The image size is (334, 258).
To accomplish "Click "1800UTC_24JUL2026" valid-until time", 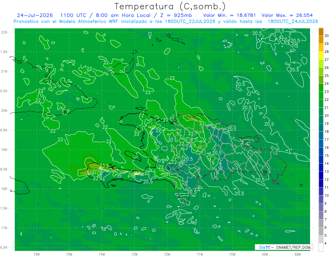I will 293,21.
